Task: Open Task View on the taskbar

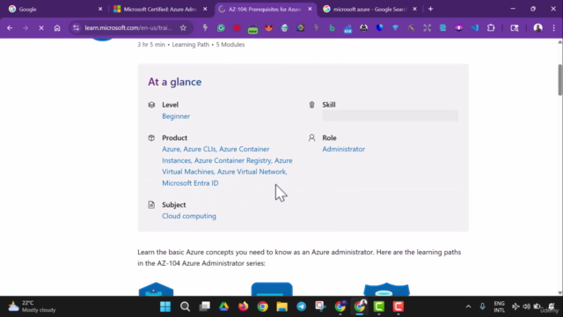Action: pyautogui.click(x=205, y=306)
